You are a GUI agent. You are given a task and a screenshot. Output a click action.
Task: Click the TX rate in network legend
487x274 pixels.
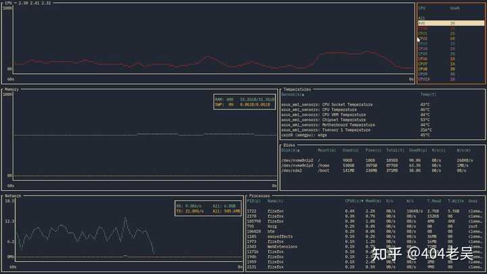190,211
